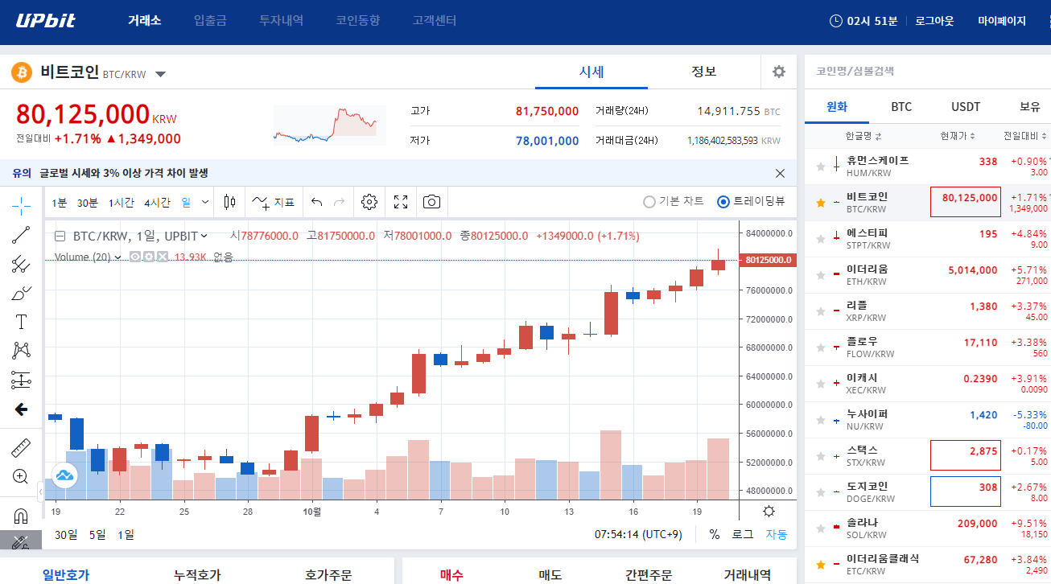The height and width of the screenshot is (584, 1051).
Task: Click the 07:54:14 (UTC+9) timezone display
Action: coord(639,534)
